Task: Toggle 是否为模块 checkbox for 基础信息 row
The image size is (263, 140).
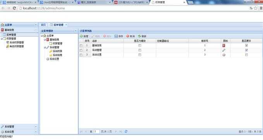Action: coord(140,45)
